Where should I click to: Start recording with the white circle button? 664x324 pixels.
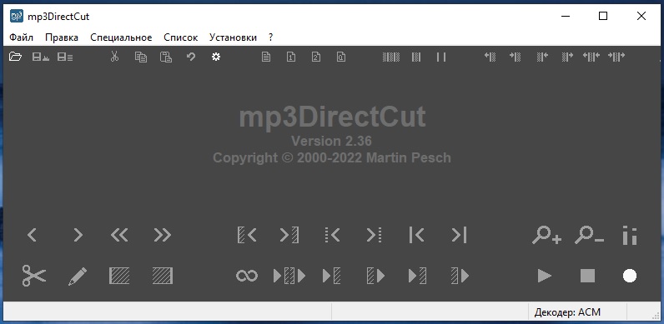pyautogui.click(x=630, y=277)
